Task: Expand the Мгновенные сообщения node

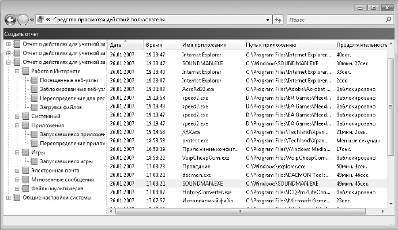Action: click(17, 179)
